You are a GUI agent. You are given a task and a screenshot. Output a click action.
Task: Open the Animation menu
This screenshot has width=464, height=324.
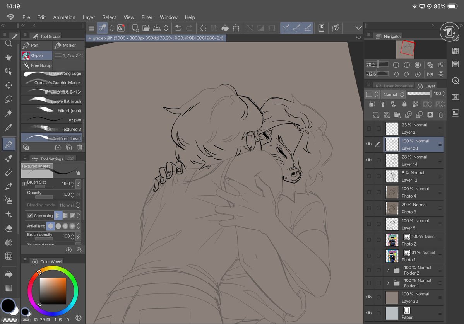click(64, 17)
